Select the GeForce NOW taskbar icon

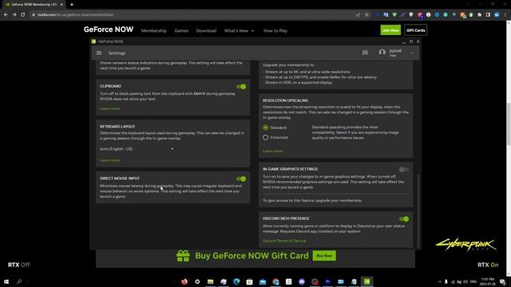pos(366,281)
